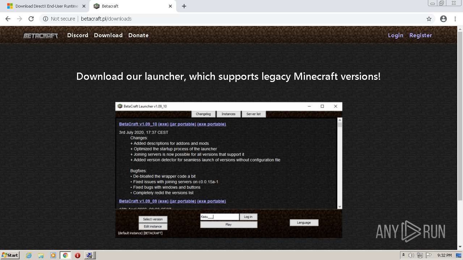The image size is (463, 260).
Task: Reload the Betacraft page
Action: point(31,19)
